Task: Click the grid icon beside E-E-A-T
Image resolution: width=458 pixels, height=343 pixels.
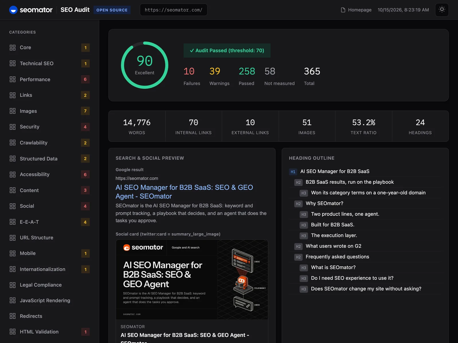Action: (x=13, y=222)
